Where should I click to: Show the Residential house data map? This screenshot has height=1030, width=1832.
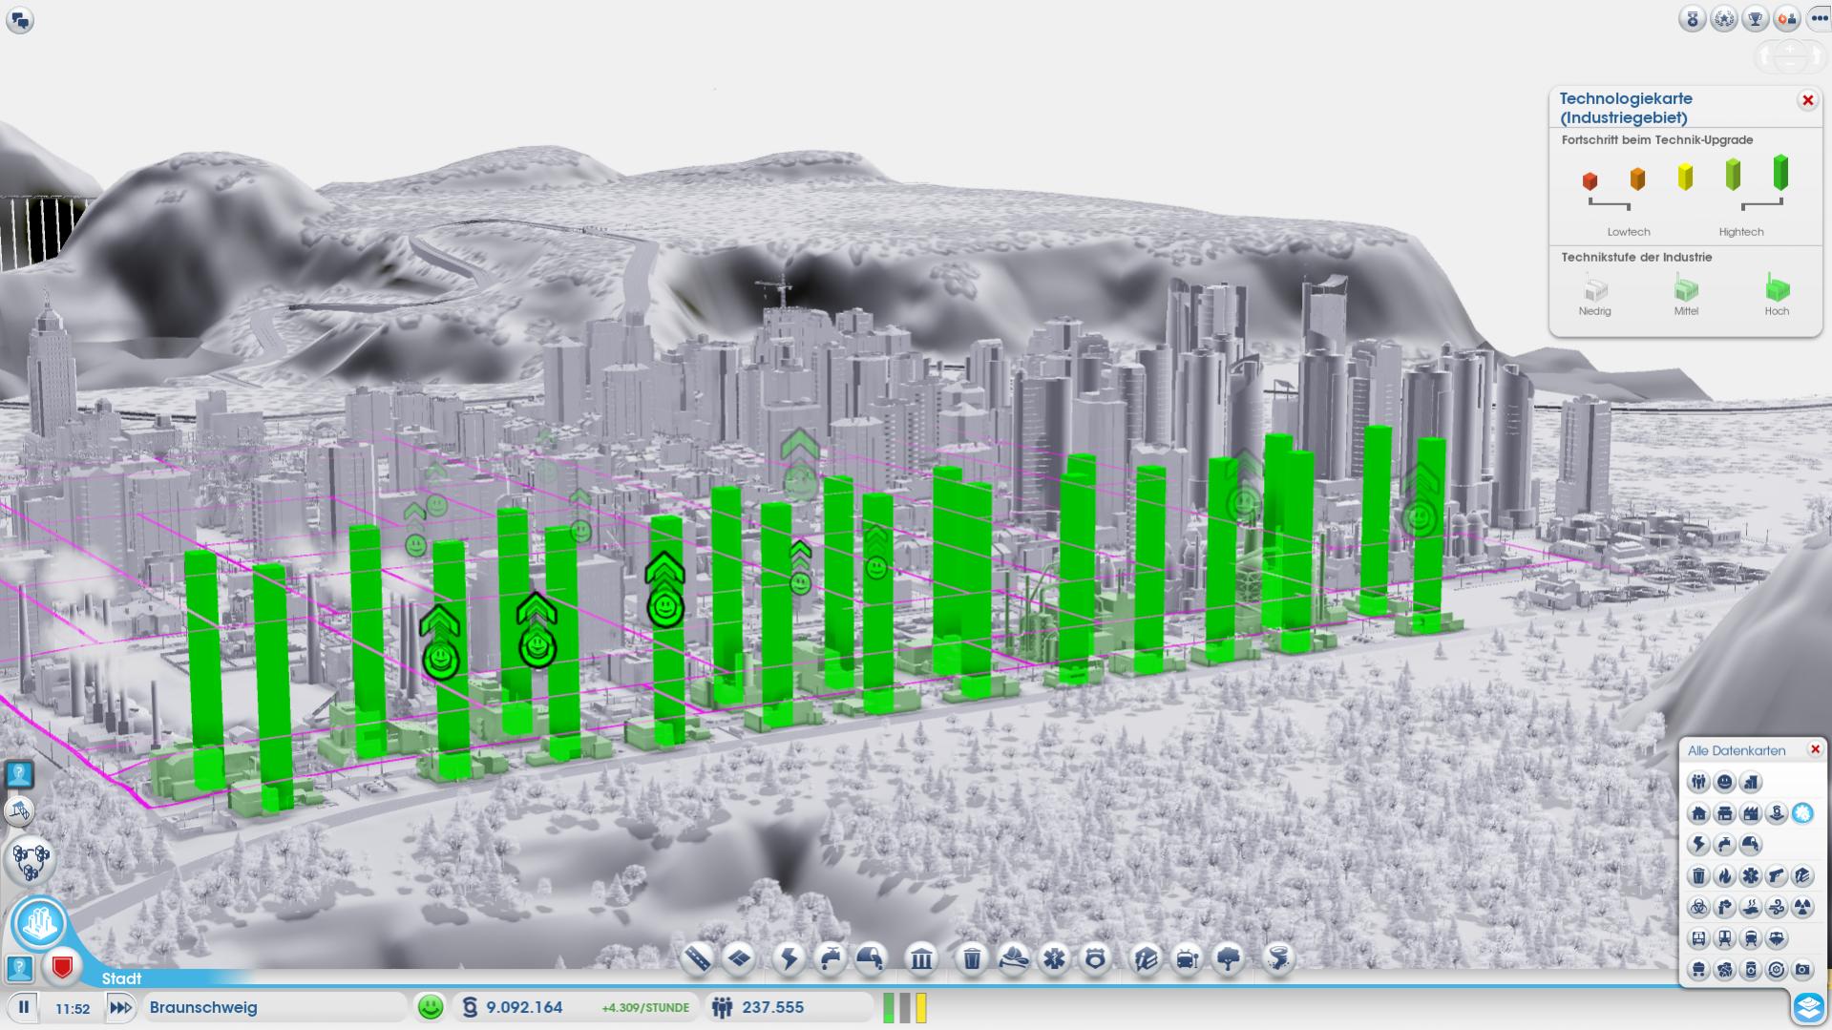1698,814
